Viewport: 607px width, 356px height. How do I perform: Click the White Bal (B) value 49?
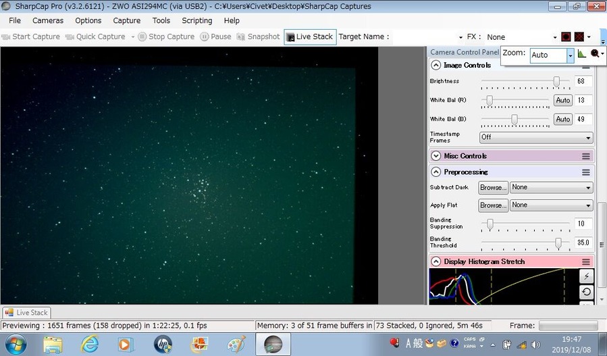583,120
